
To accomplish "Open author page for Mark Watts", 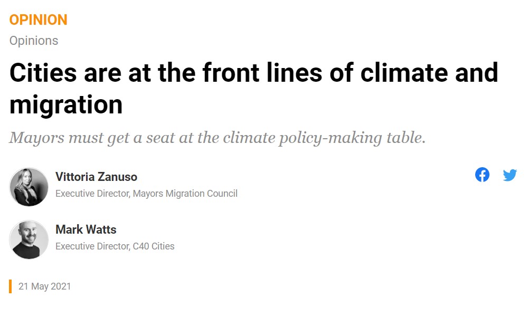I will [86, 229].
